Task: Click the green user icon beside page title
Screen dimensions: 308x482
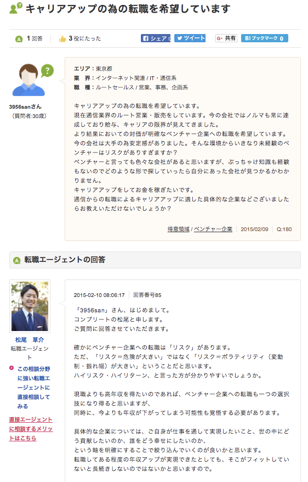Action: pos(16,8)
